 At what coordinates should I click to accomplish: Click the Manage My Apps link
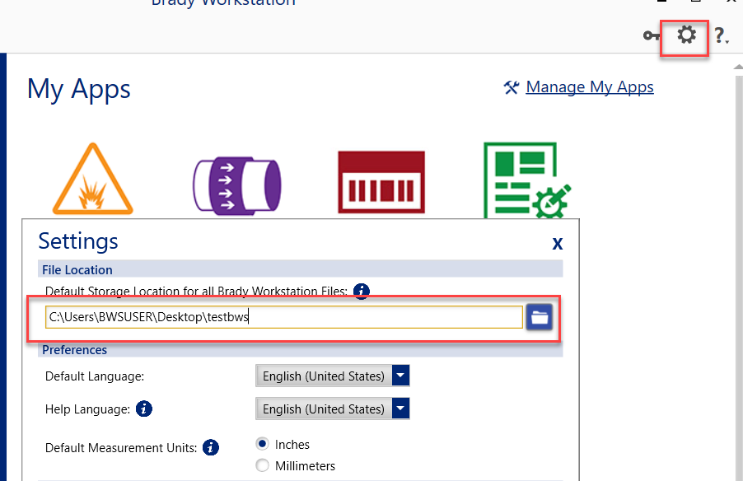click(x=589, y=87)
